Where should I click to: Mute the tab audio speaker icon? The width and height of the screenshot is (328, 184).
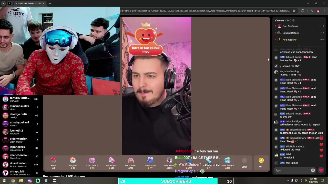coord(39,3)
